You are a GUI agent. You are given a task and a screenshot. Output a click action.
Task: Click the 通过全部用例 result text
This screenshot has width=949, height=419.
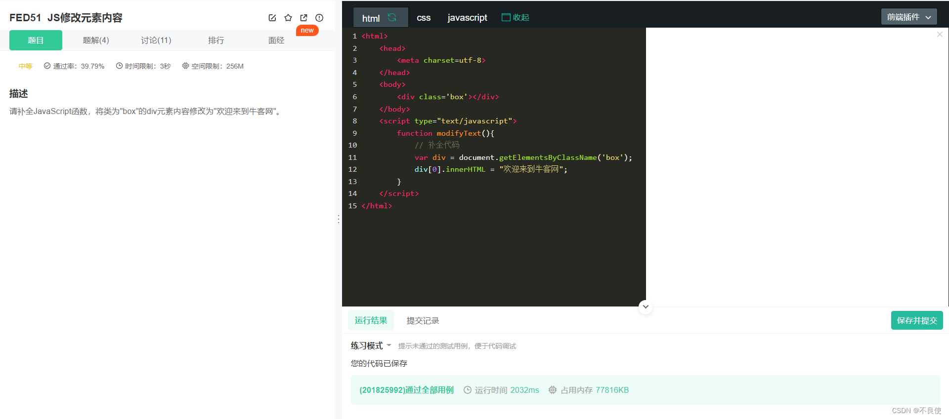pyautogui.click(x=430, y=390)
